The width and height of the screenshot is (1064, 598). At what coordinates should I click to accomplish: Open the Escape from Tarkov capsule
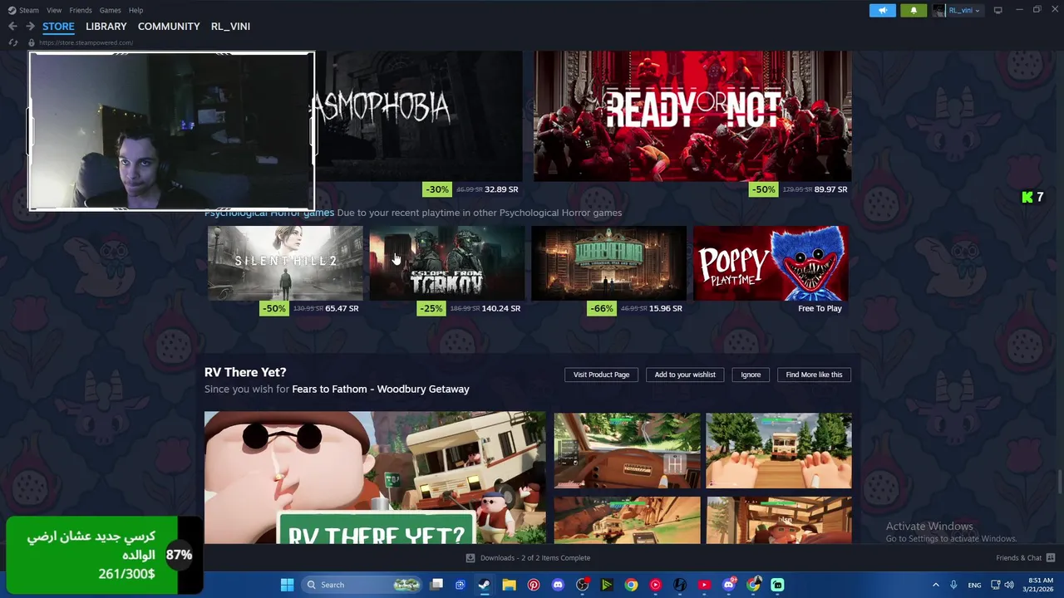pyautogui.click(x=447, y=262)
